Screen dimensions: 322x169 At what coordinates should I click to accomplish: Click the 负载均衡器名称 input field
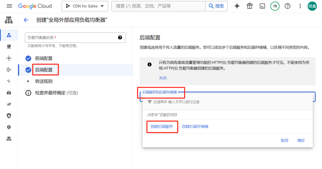[71, 37]
